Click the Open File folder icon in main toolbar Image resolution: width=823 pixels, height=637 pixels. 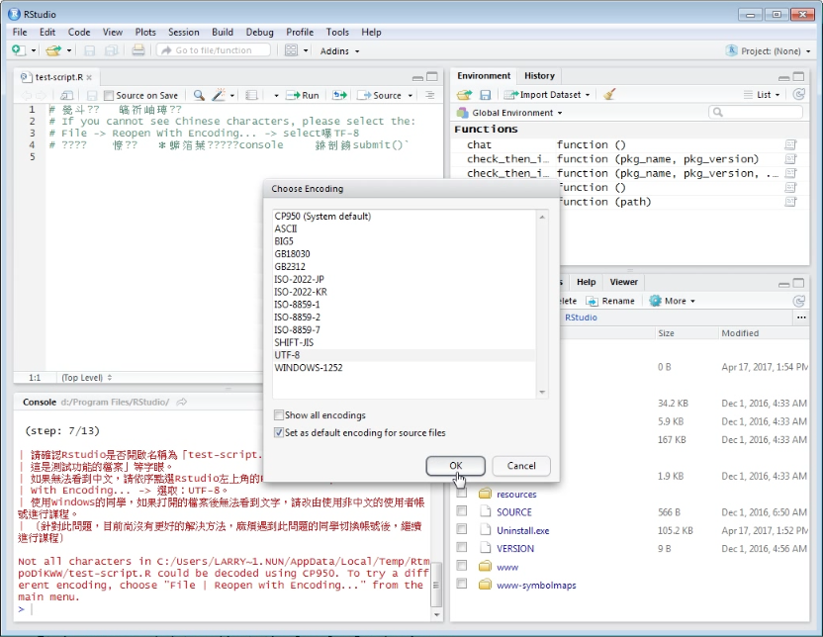53,50
